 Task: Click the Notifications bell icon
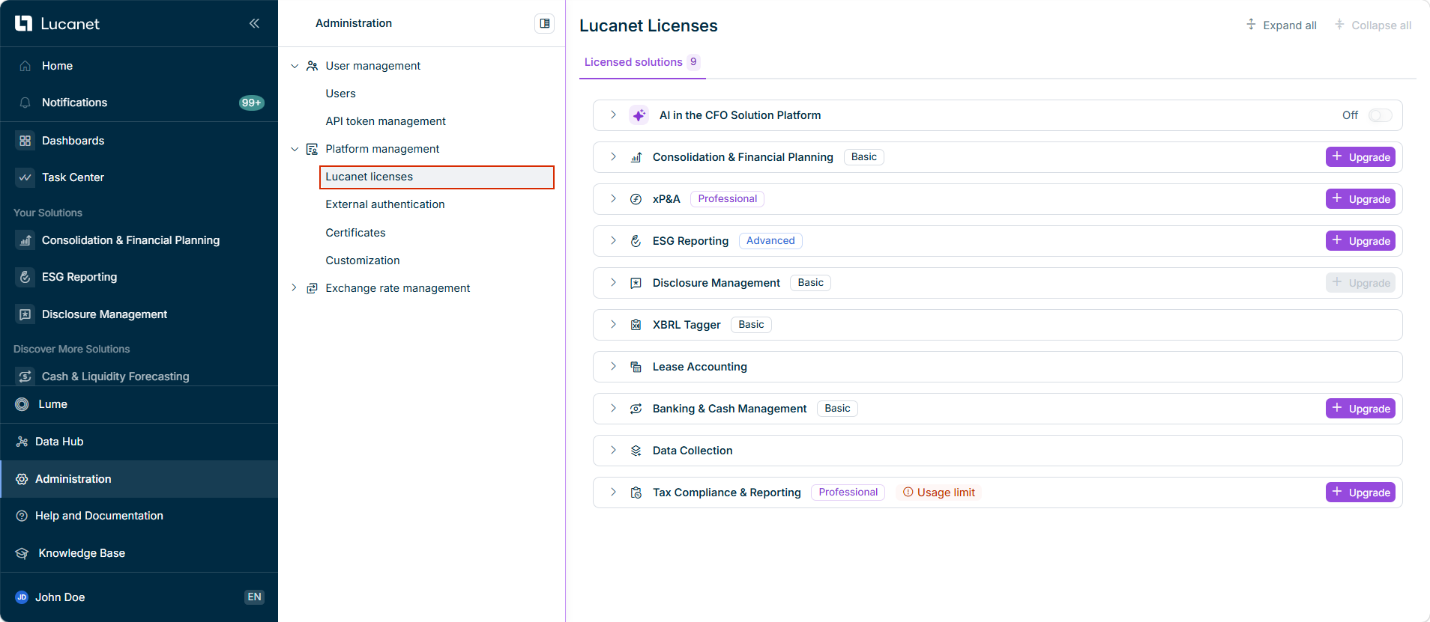(25, 103)
